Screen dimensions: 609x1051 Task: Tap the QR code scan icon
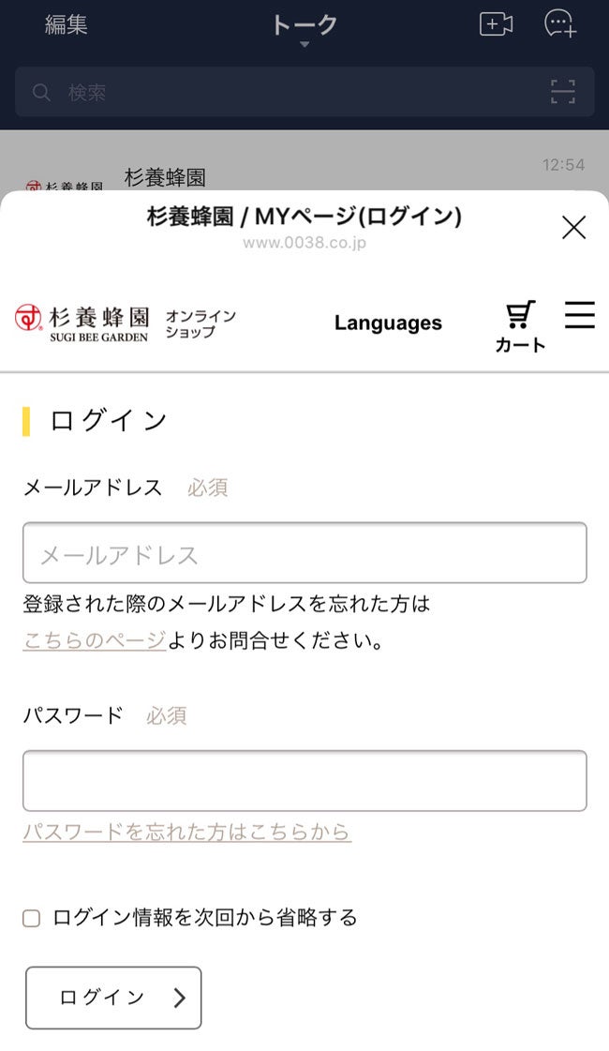[562, 92]
